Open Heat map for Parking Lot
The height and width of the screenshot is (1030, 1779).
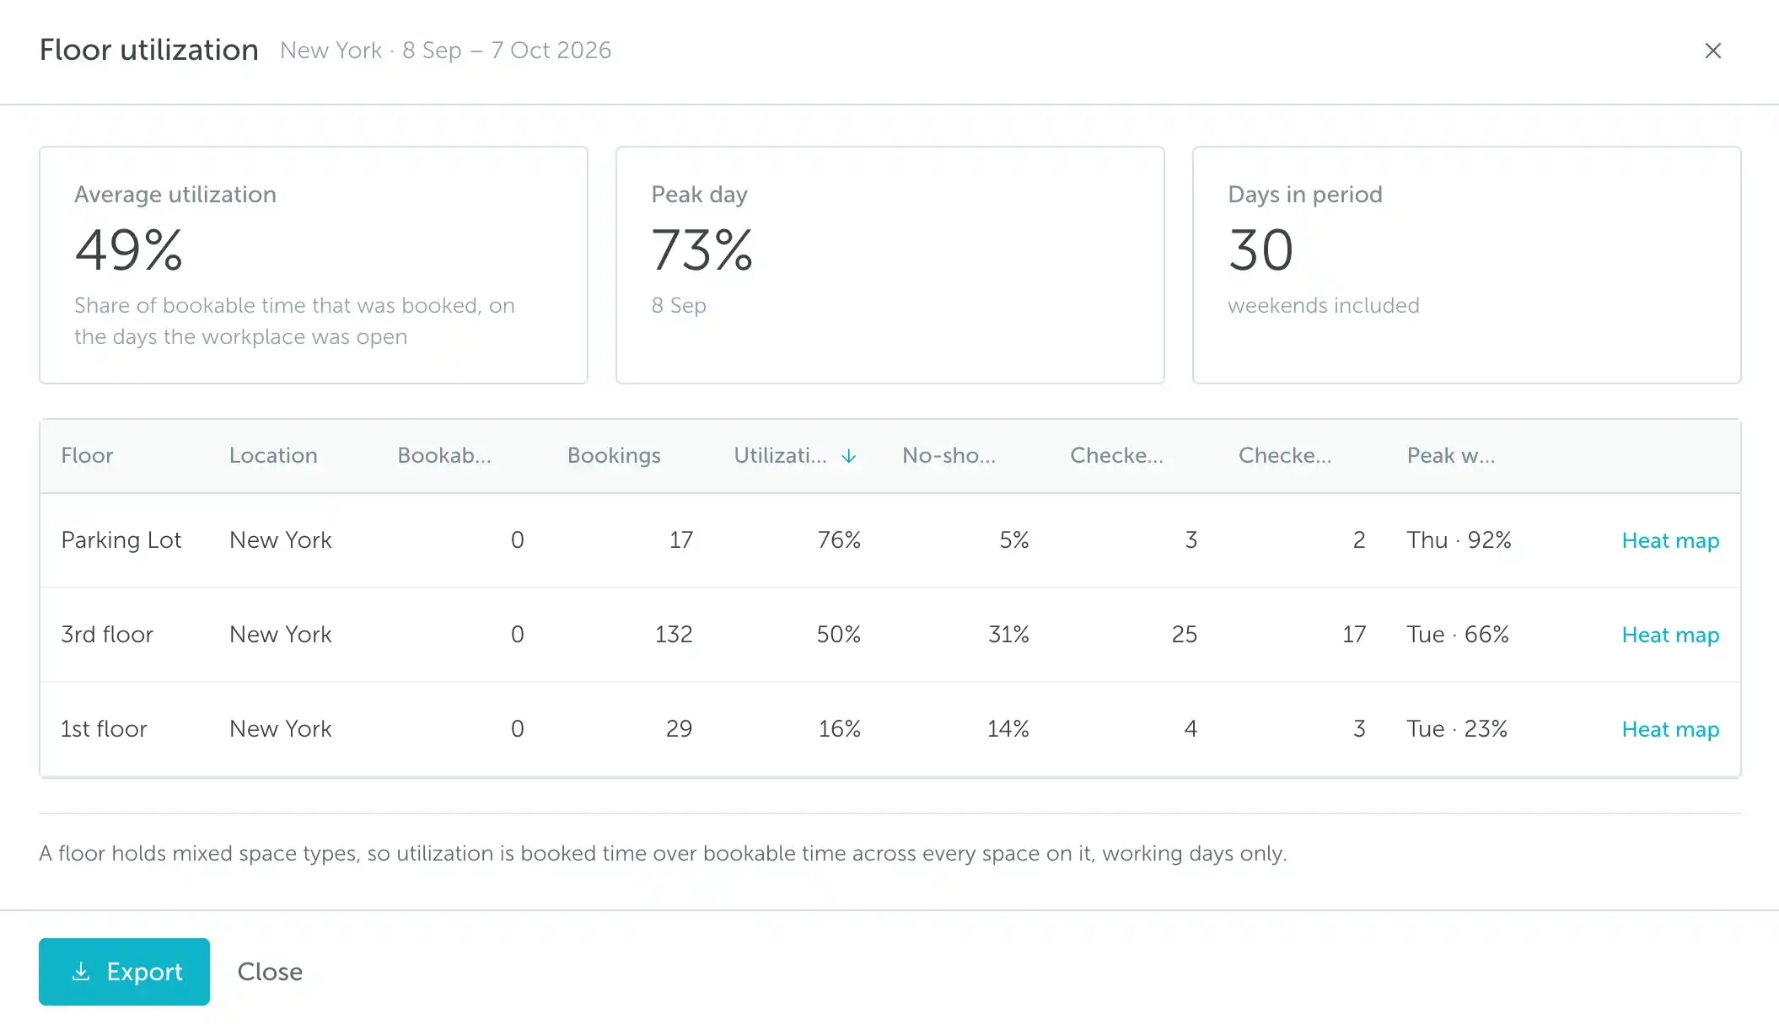pyautogui.click(x=1670, y=540)
